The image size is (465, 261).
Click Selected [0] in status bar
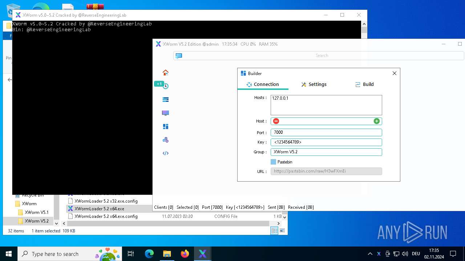187,207
